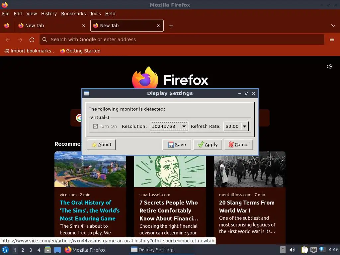
Task: Toggle the Turn On monitor checkbox
Action: (x=95, y=126)
